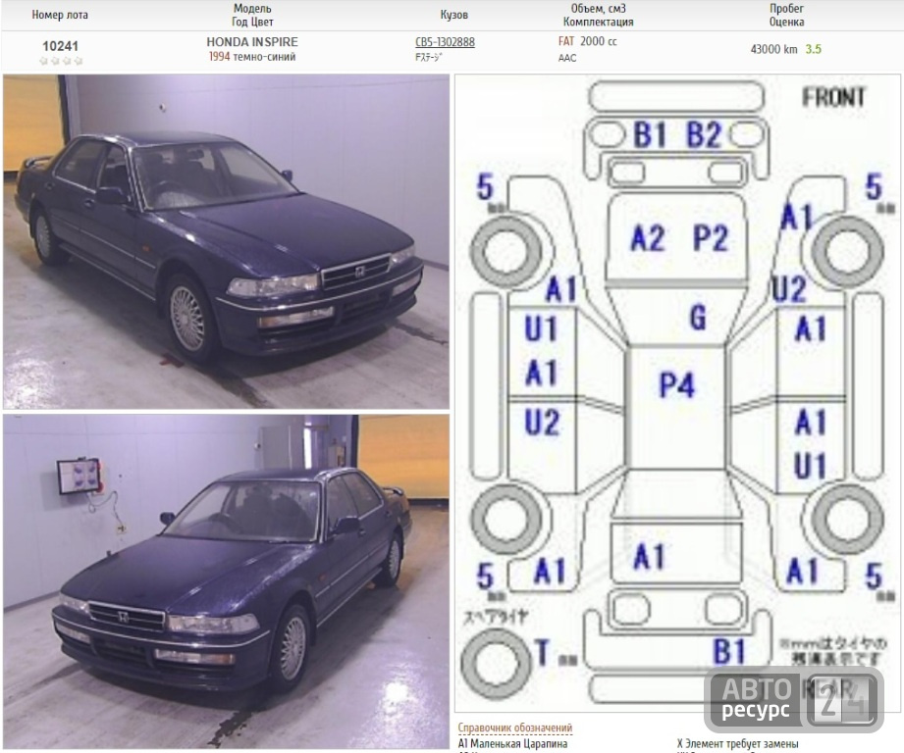
Task: Click the темно-синий color value
Action: coord(264,57)
